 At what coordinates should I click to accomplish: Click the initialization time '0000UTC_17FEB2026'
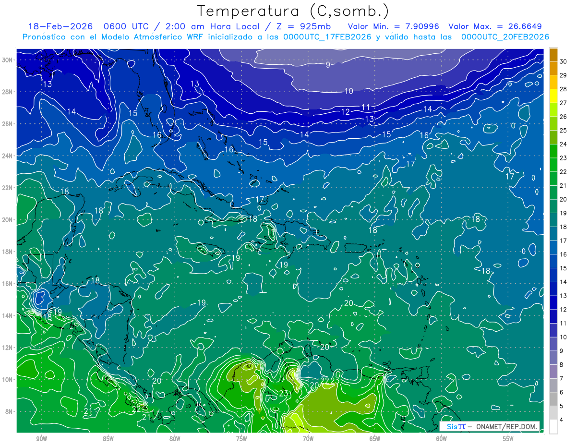(328, 37)
